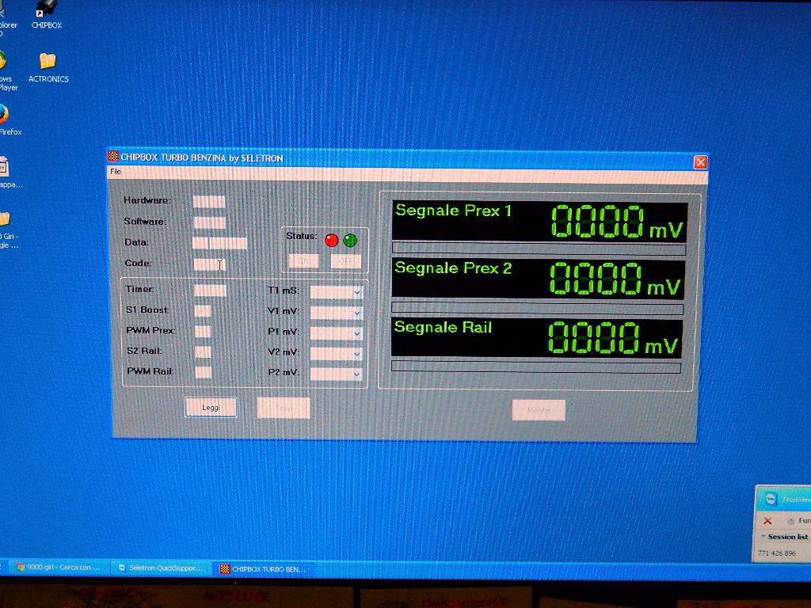Switch to Seletron QuickSupport taskbar item
This screenshot has height=608, width=811.
click(x=160, y=568)
